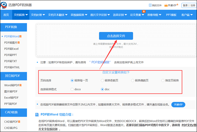This screenshot has width=197, height=132.
Task: Select the 指定页转换 radio option
Action: click(x=163, y=80)
